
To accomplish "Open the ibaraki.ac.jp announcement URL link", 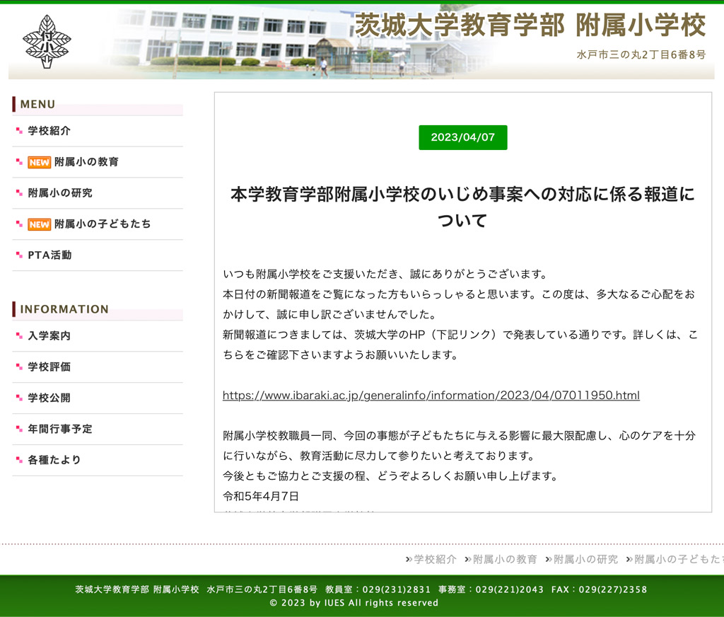I will (x=431, y=396).
